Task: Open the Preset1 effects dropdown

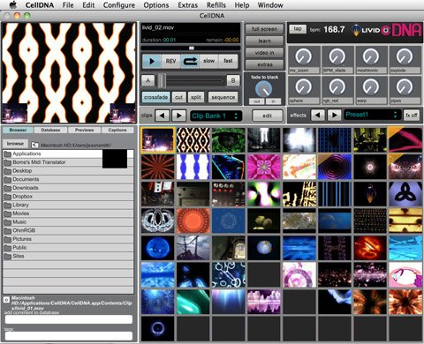Action: [373, 115]
